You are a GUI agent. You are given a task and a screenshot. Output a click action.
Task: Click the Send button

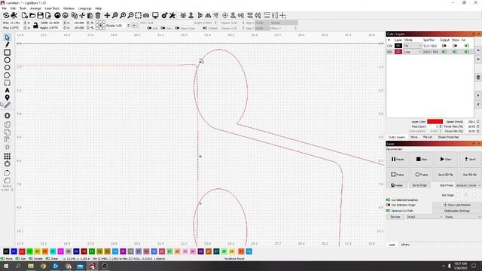pos(470,159)
